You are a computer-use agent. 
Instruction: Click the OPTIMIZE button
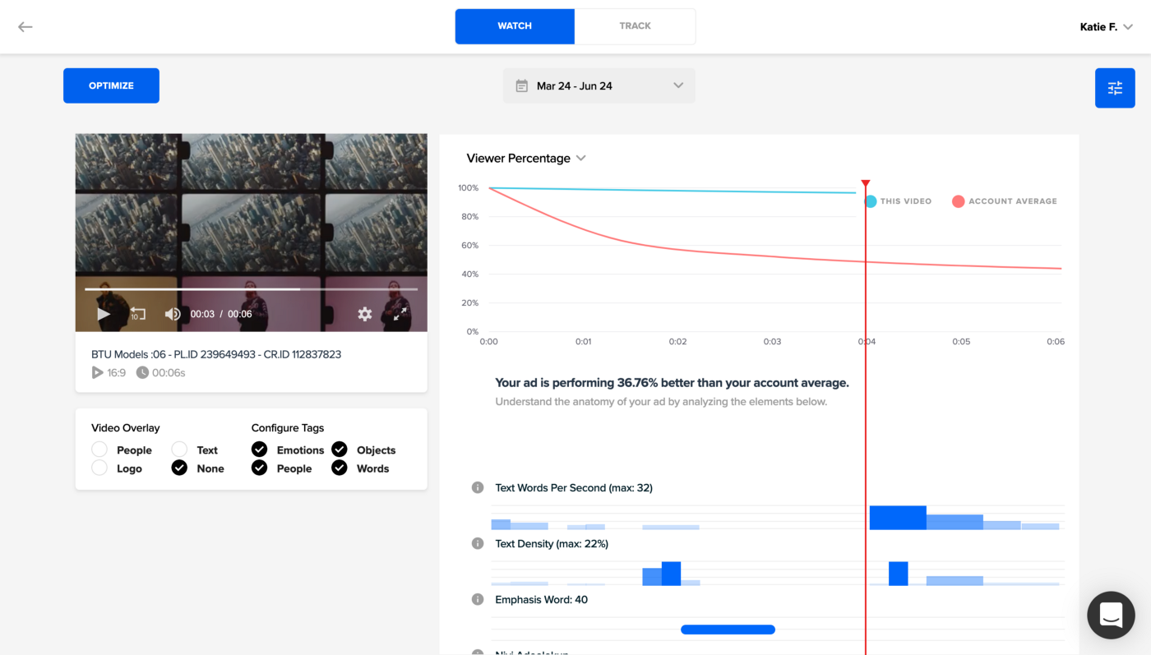point(111,85)
